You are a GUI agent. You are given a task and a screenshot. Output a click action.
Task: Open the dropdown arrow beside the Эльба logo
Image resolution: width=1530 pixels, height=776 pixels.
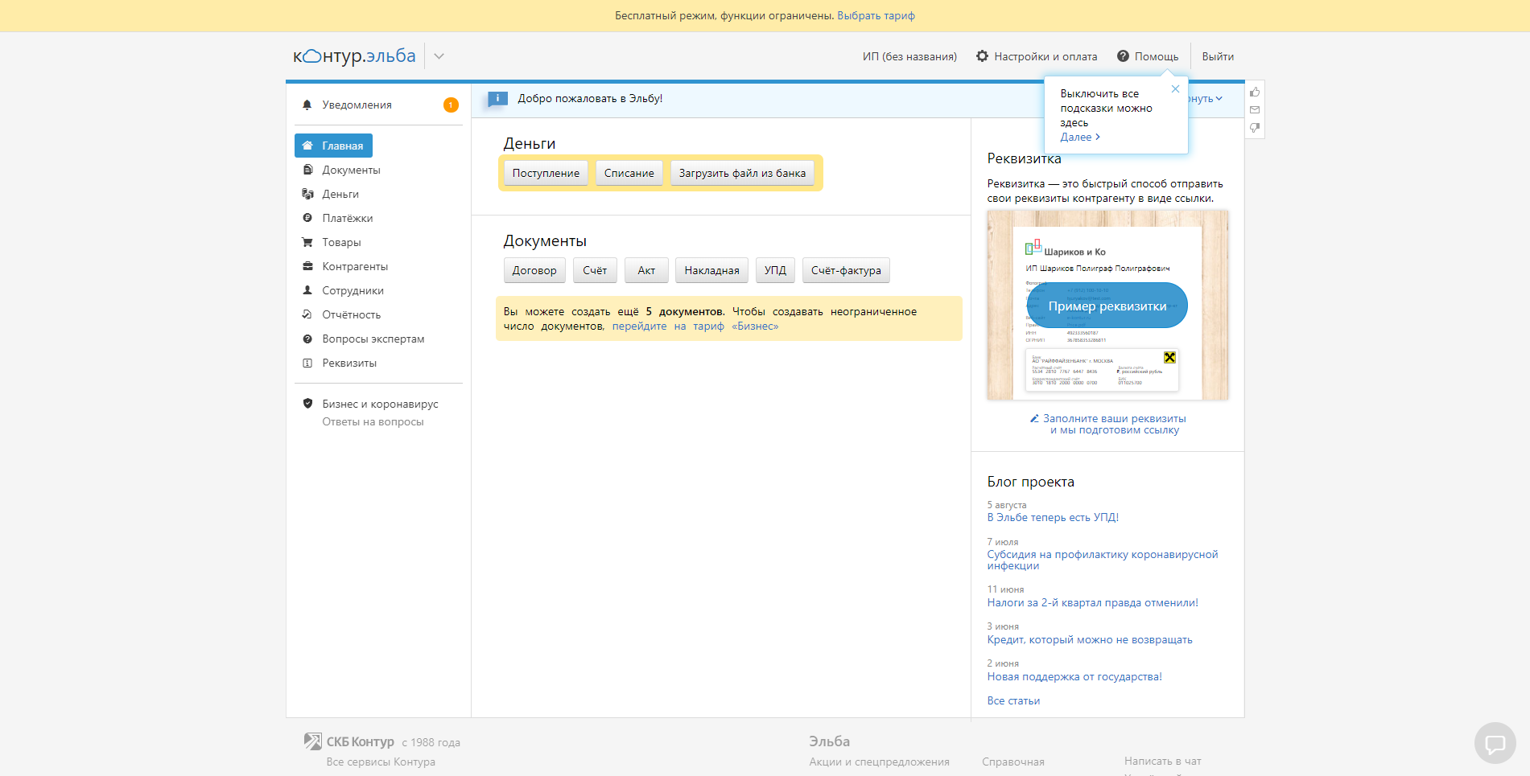click(439, 56)
